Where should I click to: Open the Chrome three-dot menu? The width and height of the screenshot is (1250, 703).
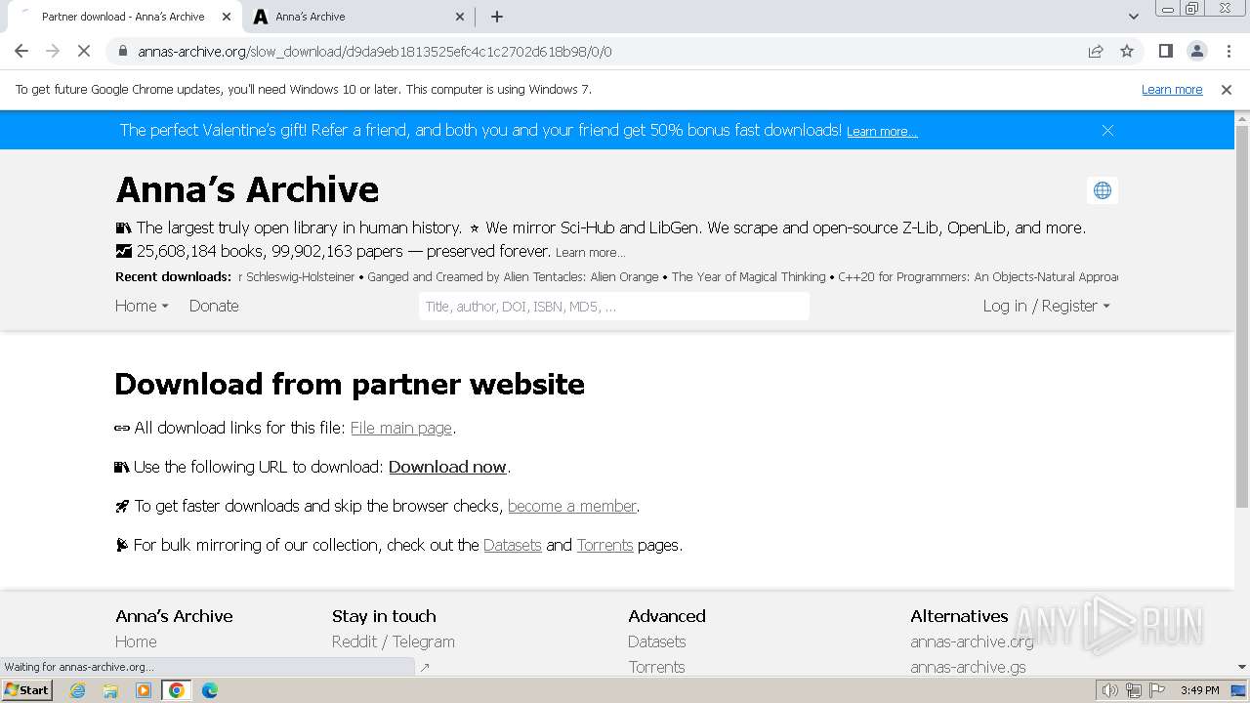point(1229,51)
